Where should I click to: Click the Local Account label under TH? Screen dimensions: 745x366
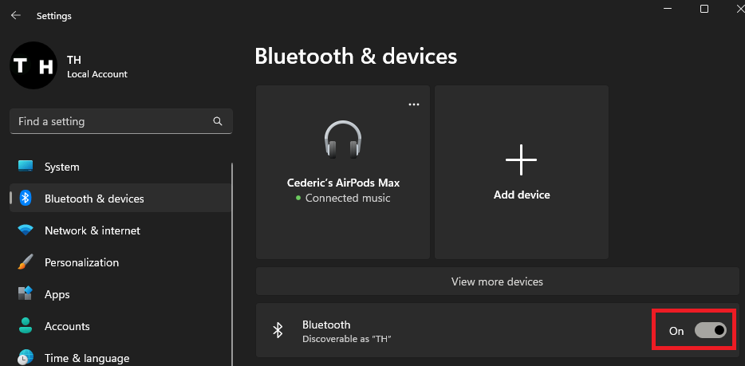pyautogui.click(x=97, y=74)
